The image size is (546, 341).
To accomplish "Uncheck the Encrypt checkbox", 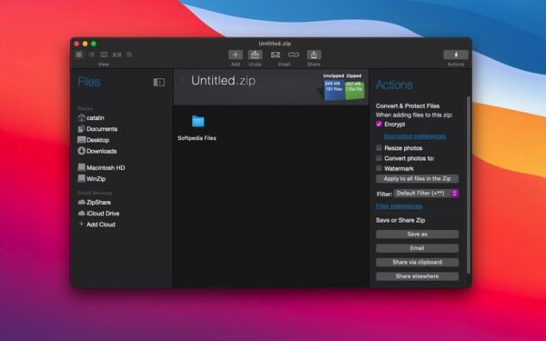I will click(x=379, y=125).
